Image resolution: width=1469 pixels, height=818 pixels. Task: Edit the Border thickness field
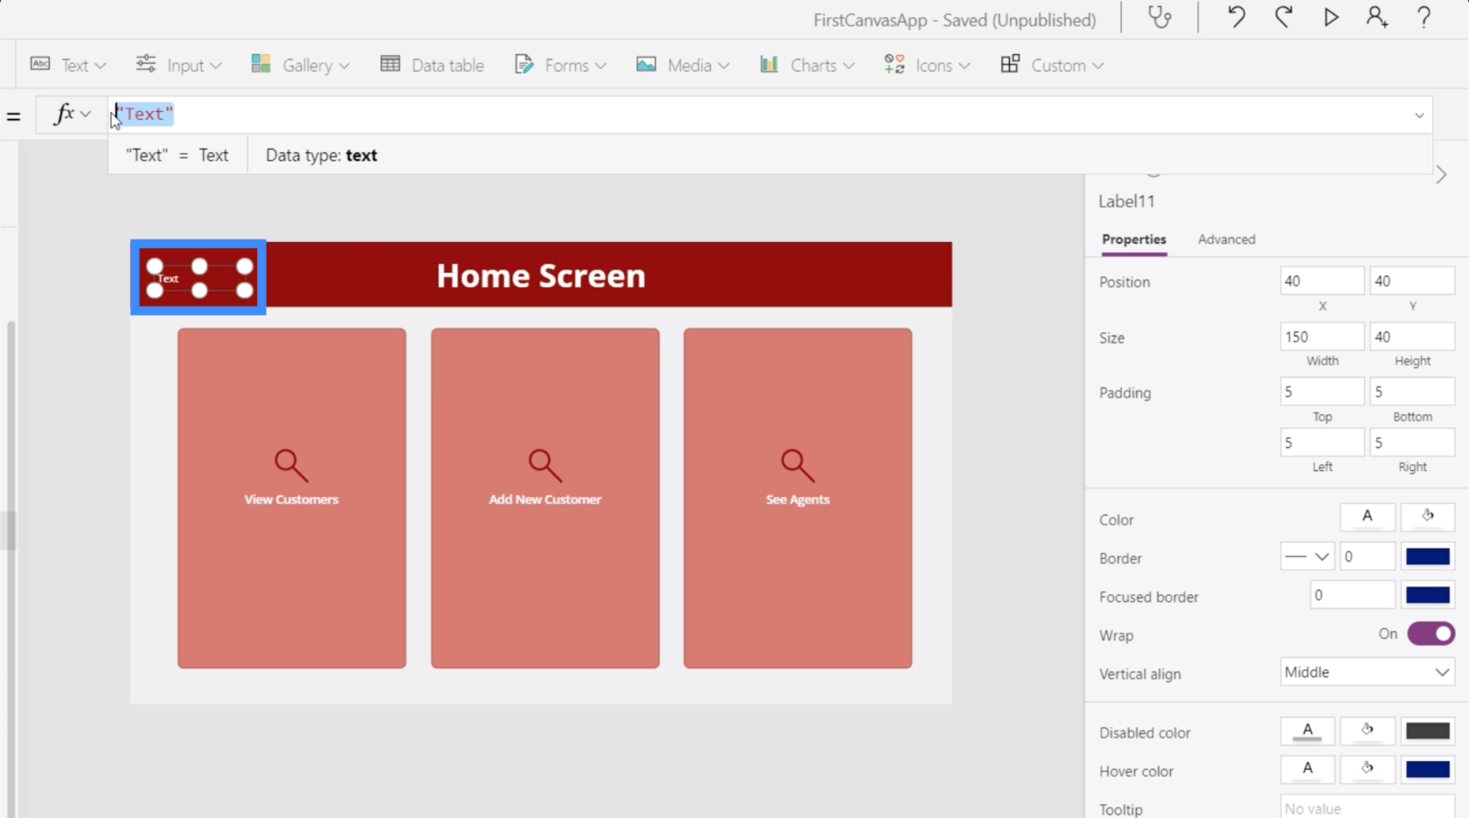tap(1368, 557)
